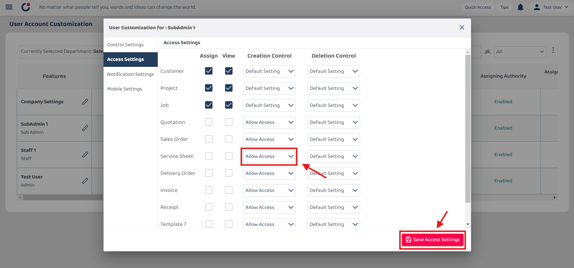The width and height of the screenshot is (574, 268).
Task: Click Currently Selected Department field
Action: pos(61,51)
